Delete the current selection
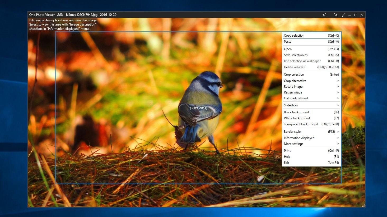387x217 pixels. [295, 67]
